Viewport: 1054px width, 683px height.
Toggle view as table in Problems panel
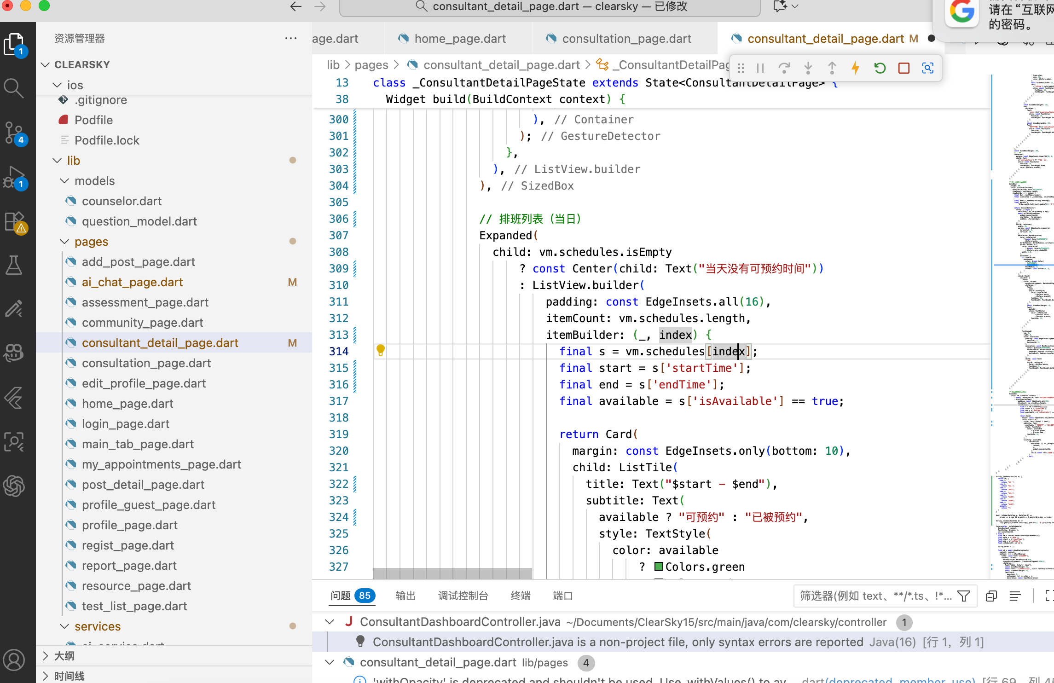coord(1015,596)
